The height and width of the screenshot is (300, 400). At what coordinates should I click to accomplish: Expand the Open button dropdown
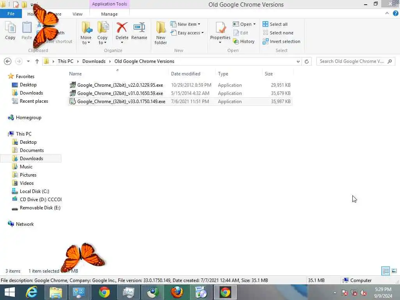254,24
